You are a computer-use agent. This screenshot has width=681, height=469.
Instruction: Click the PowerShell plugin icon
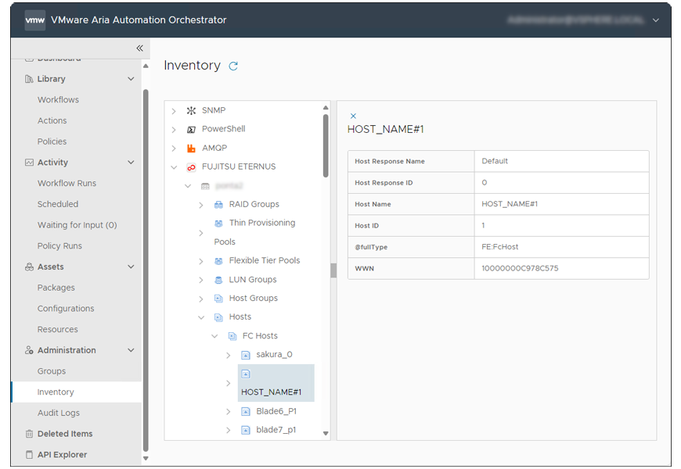coord(191,129)
